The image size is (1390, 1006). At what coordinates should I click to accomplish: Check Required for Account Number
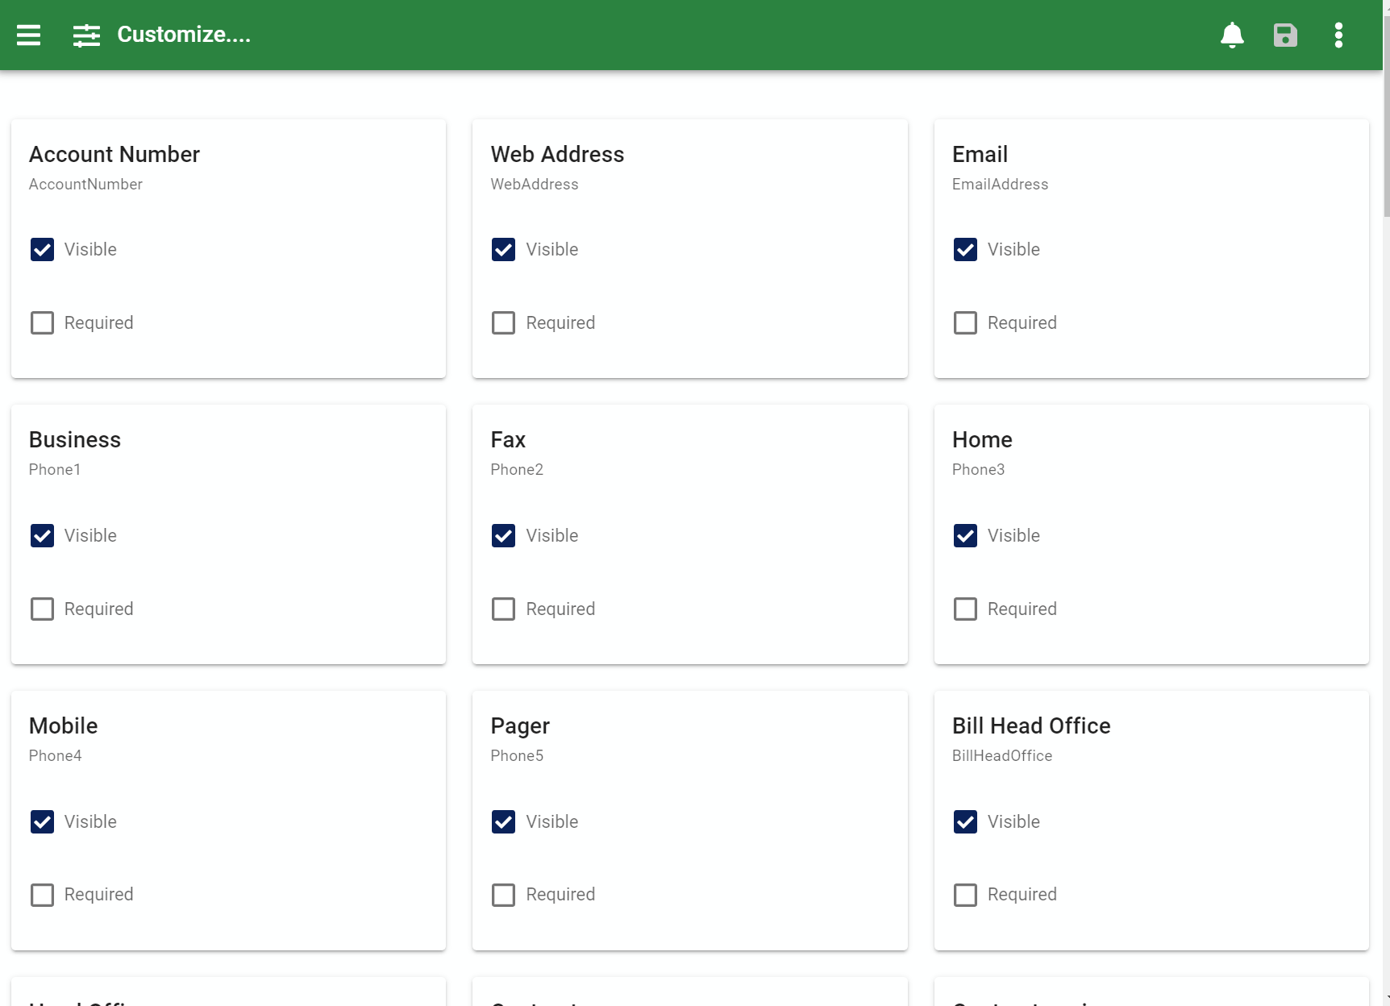tap(42, 323)
